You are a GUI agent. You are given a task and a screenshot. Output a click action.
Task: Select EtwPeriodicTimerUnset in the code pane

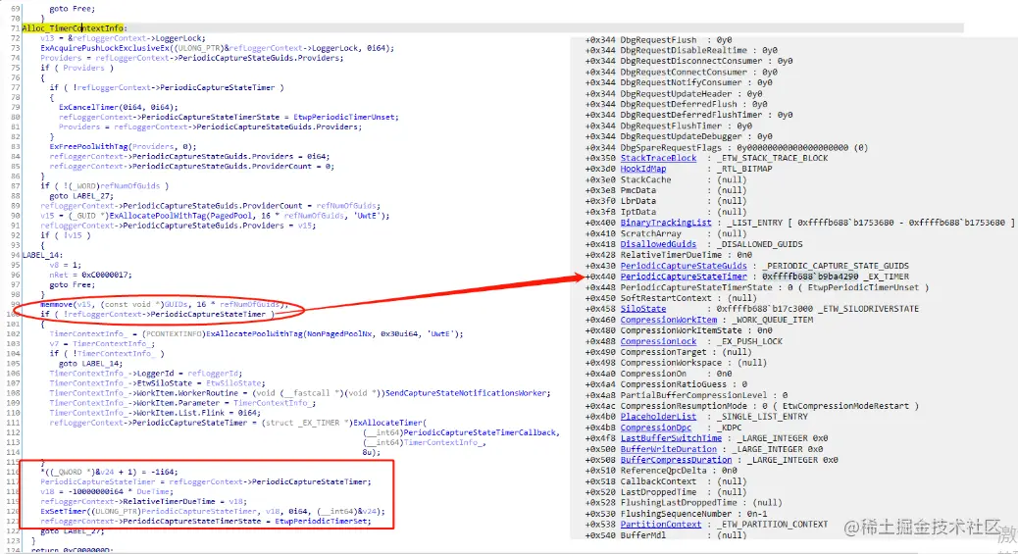click(x=344, y=117)
